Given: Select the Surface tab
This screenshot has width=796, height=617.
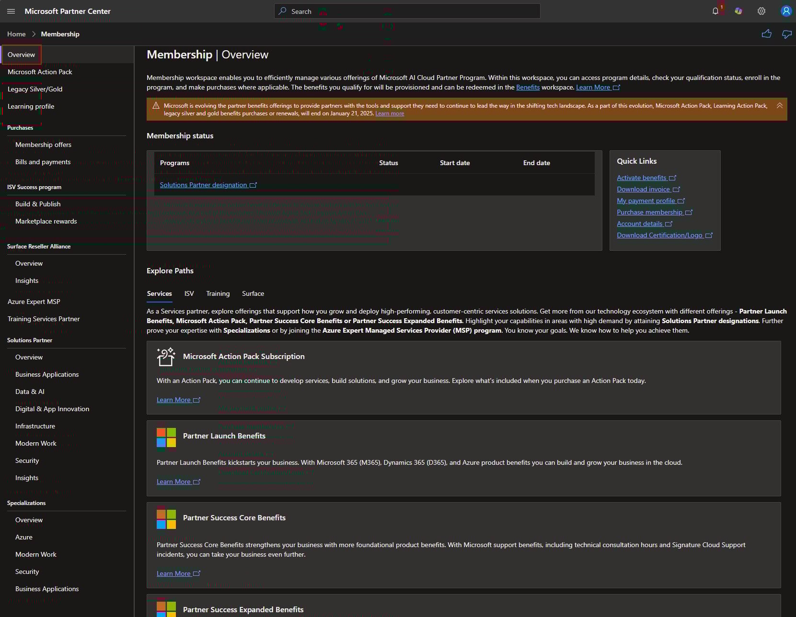Looking at the screenshot, I should [253, 293].
